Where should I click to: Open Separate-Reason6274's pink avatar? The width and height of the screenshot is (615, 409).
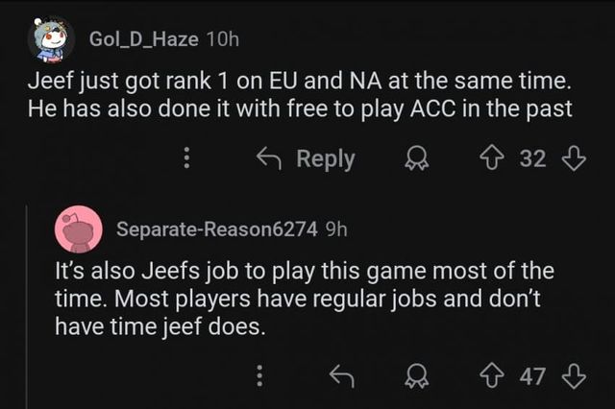[80, 229]
